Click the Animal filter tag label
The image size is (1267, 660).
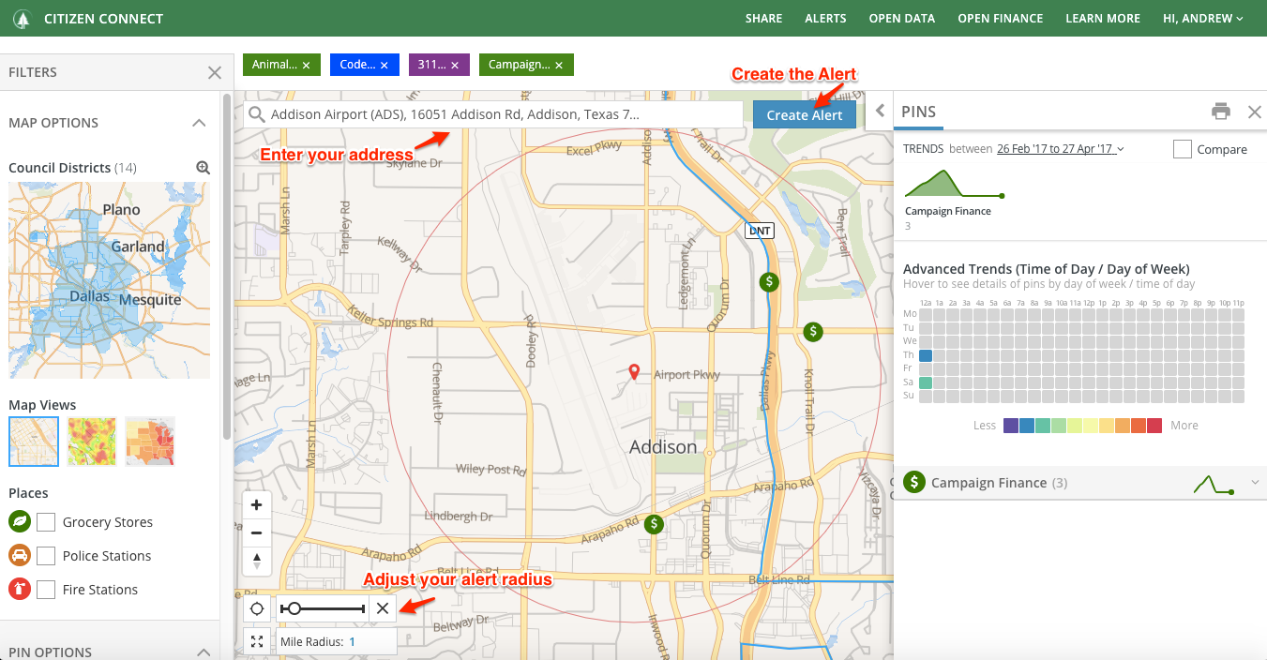275,65
